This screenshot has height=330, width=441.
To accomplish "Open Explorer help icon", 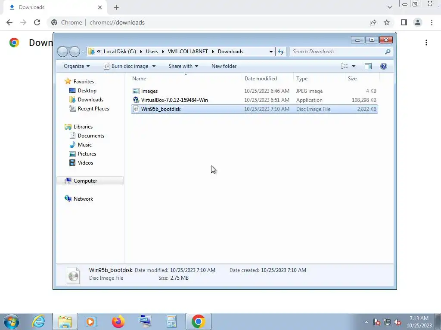I will (384, 66).
